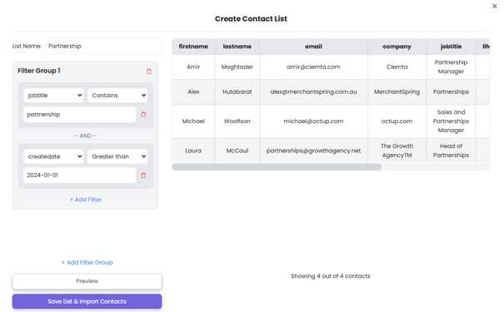Viewport: 504px width, 312px height.
Task: Remove the partnership jobtitle filter
Action: (x=143, y=114)
